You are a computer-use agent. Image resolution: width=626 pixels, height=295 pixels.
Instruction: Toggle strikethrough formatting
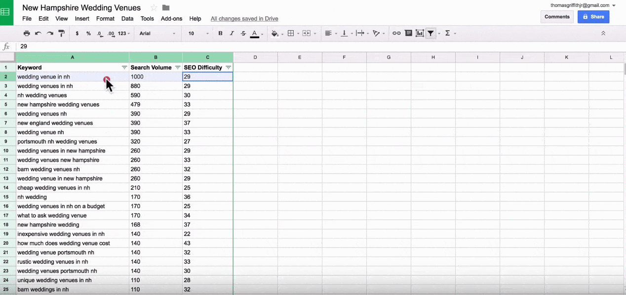[x=243, y=34]
